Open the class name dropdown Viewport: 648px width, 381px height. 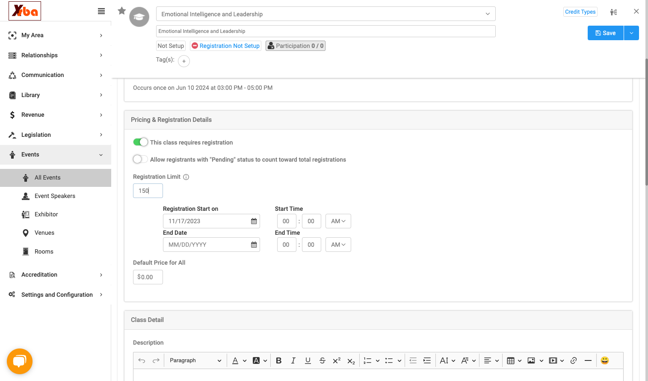326,14
